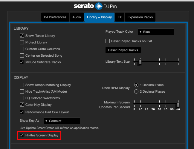
Task: Check Center on Selected Song
Action: pos(22,55)
